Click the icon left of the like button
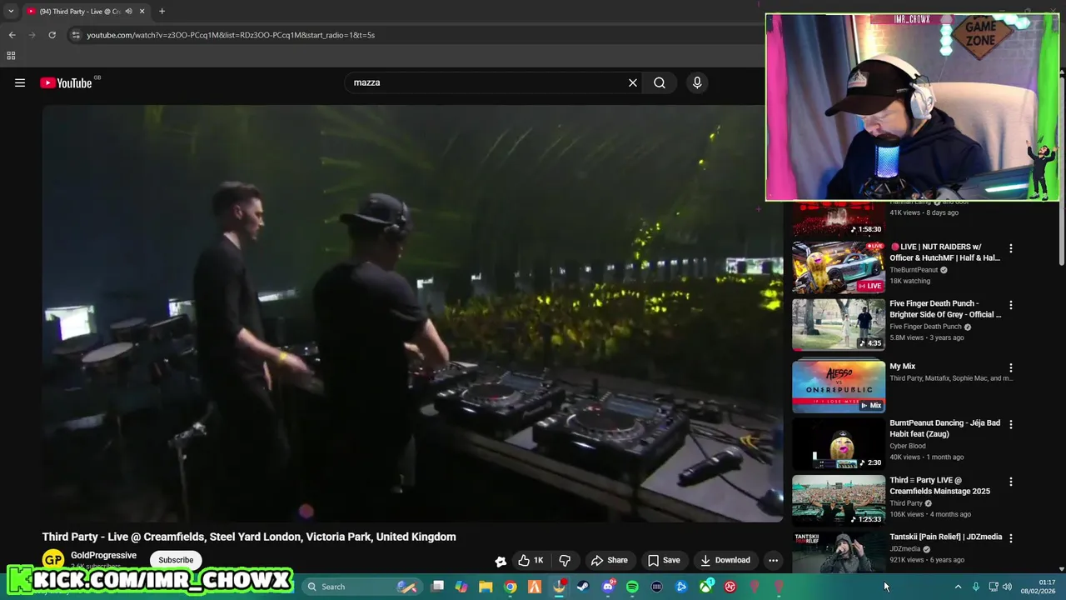The width and height of the screenshot is (1066, 600). pyautogui.click(x=501, y=561)
